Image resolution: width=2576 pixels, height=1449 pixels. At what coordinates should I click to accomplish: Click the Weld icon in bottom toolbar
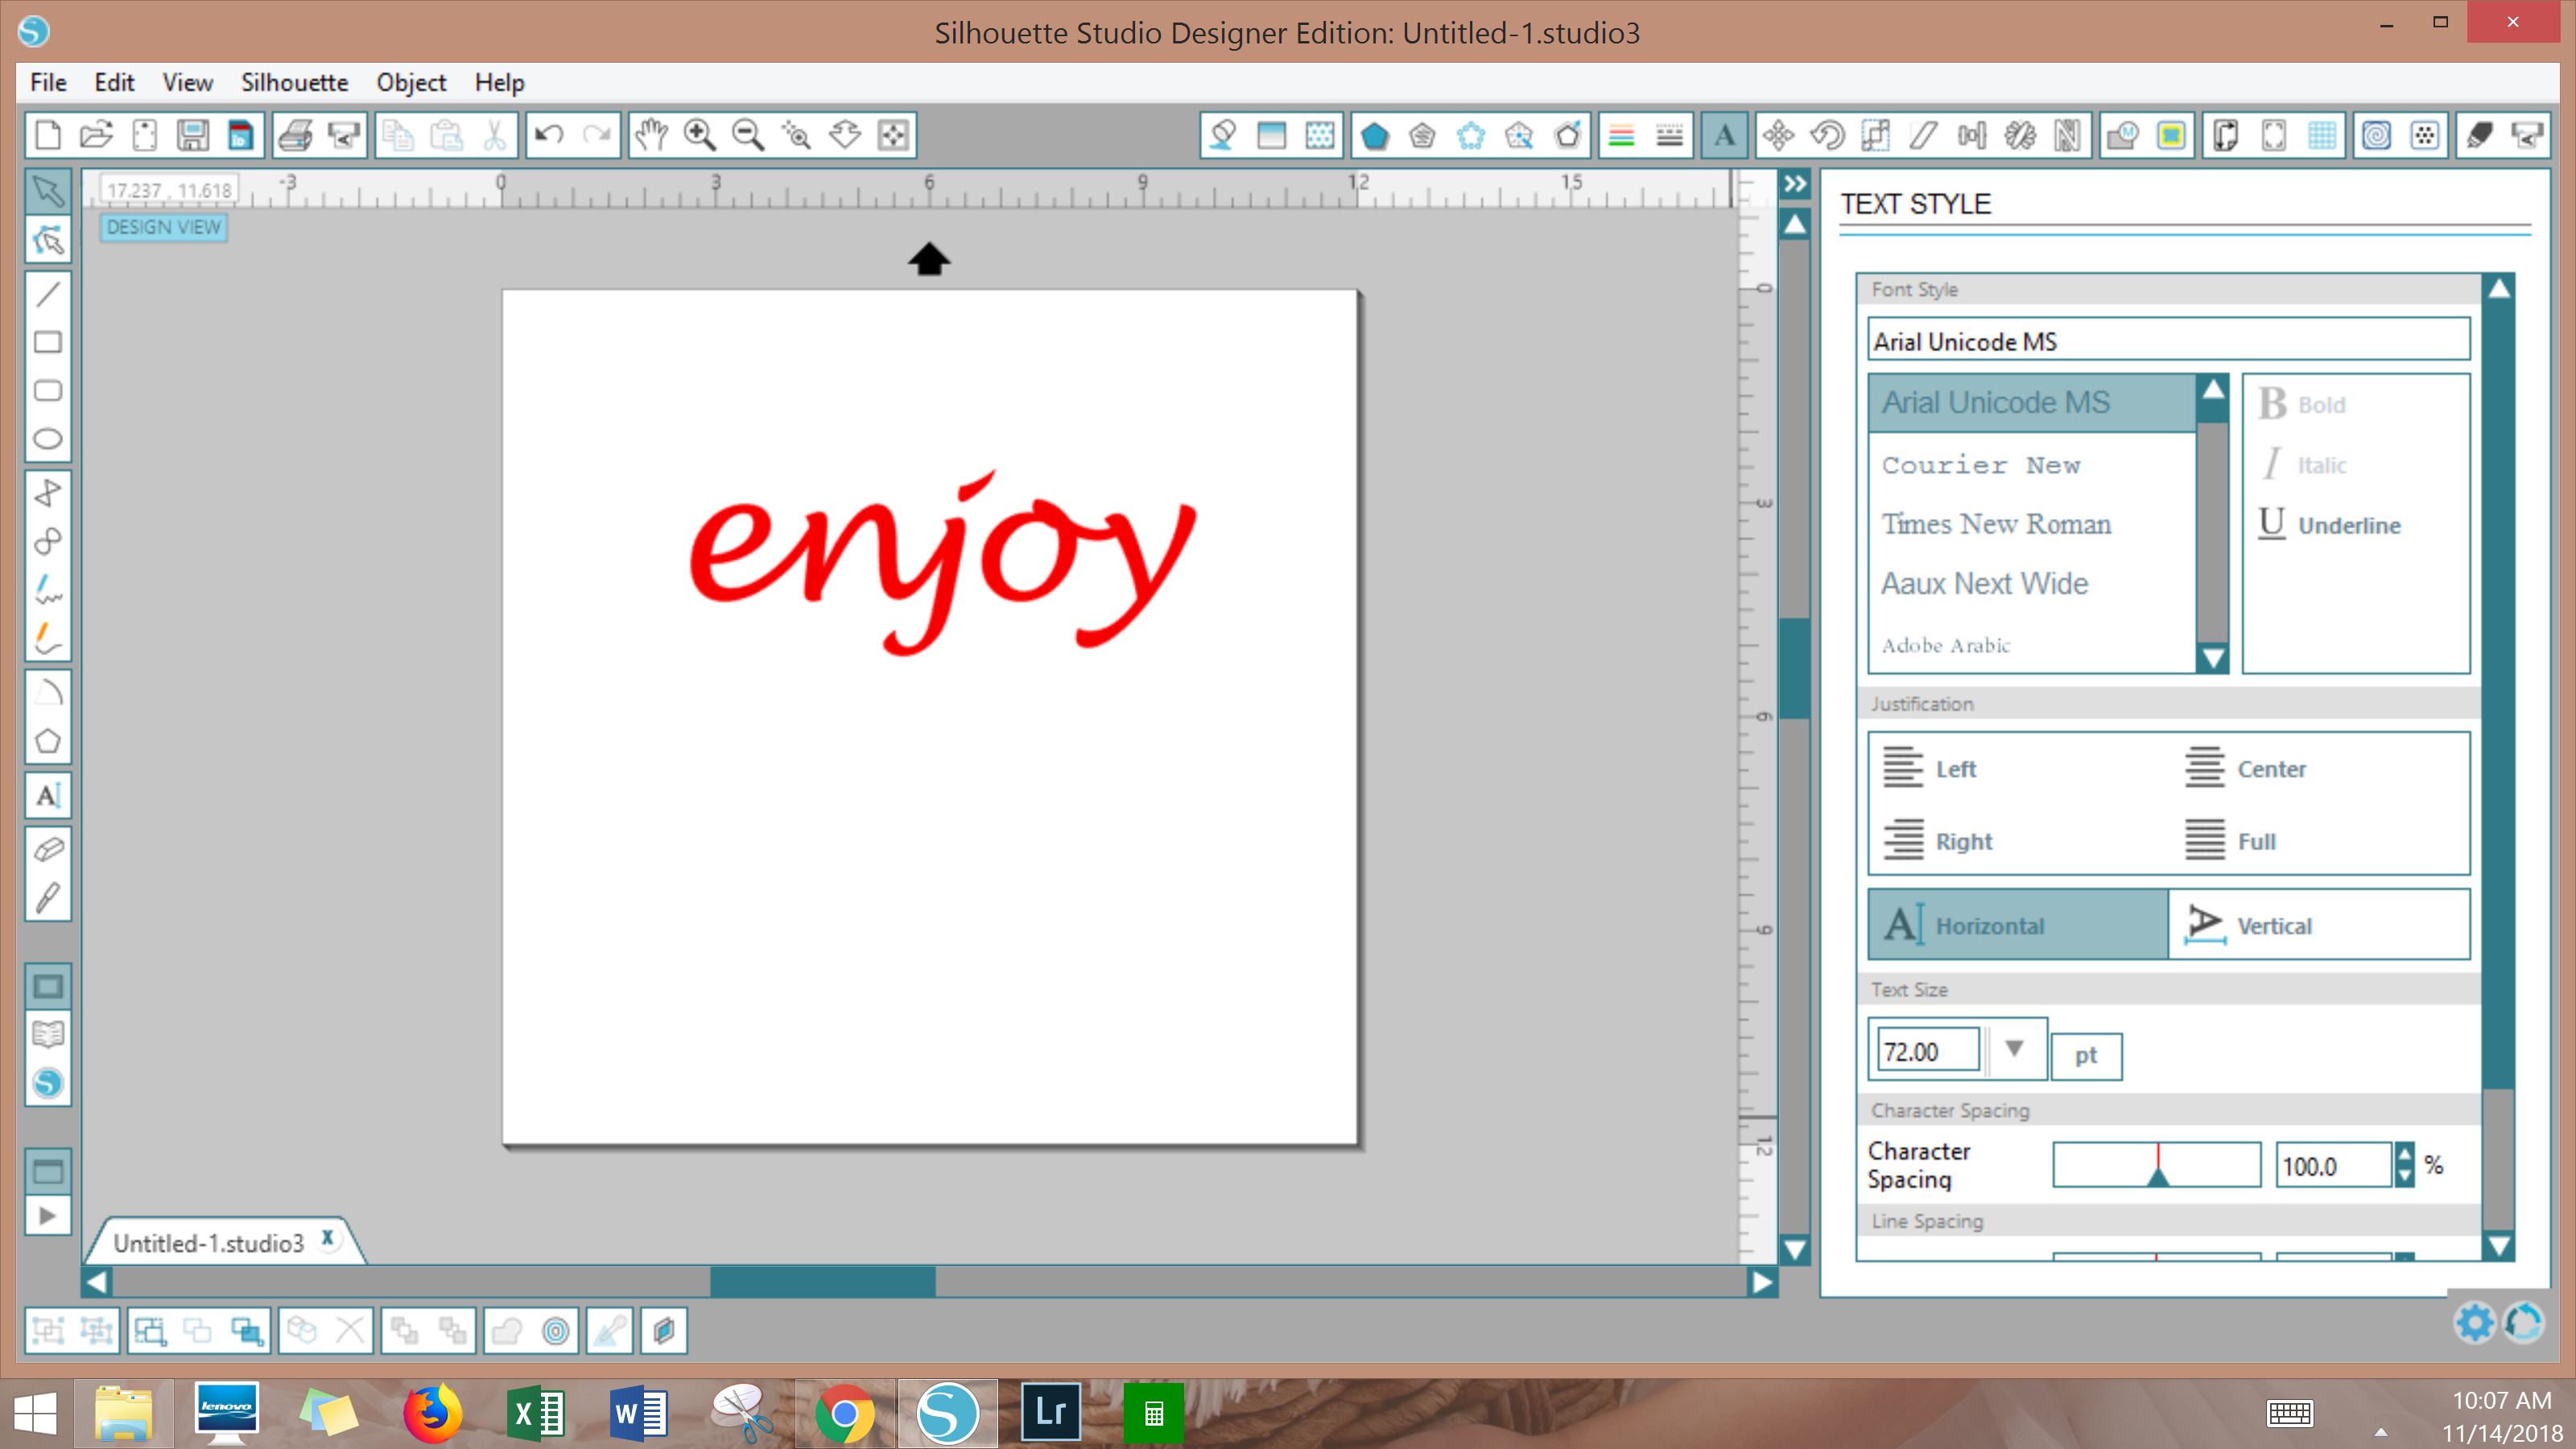pos(507,1330)
